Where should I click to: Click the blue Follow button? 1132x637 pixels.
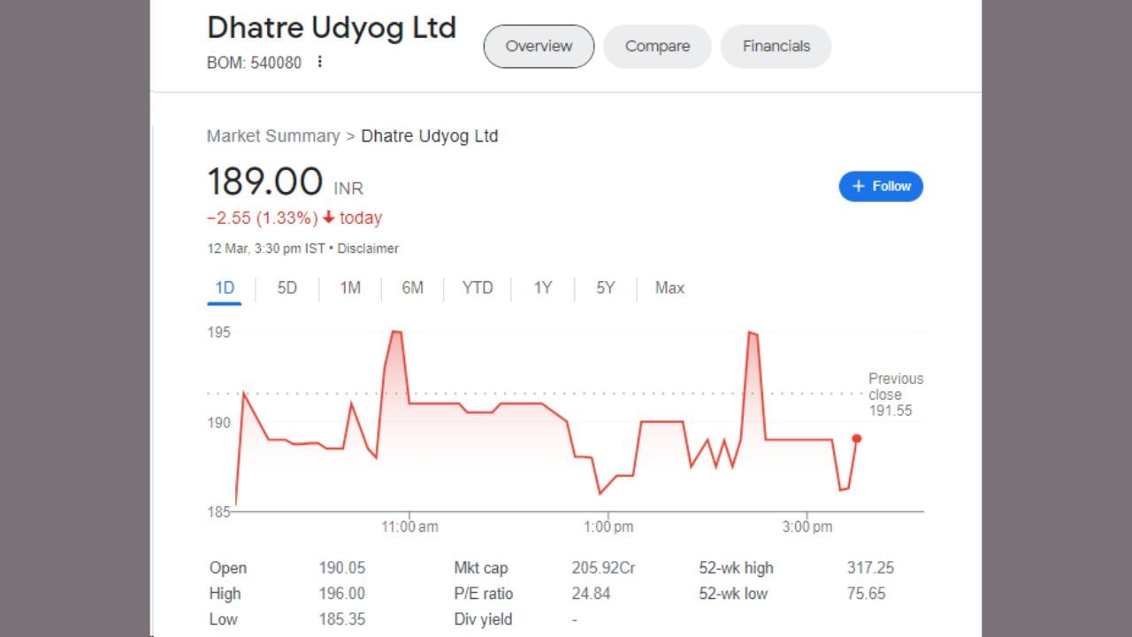(881, 186)
